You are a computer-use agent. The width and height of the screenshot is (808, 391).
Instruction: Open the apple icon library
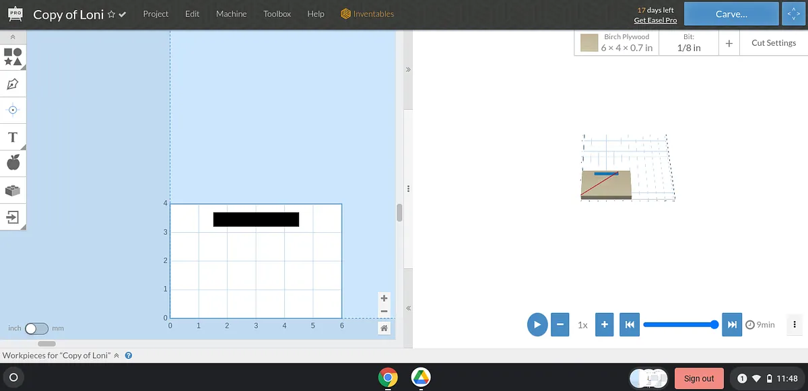click(13, 162)
